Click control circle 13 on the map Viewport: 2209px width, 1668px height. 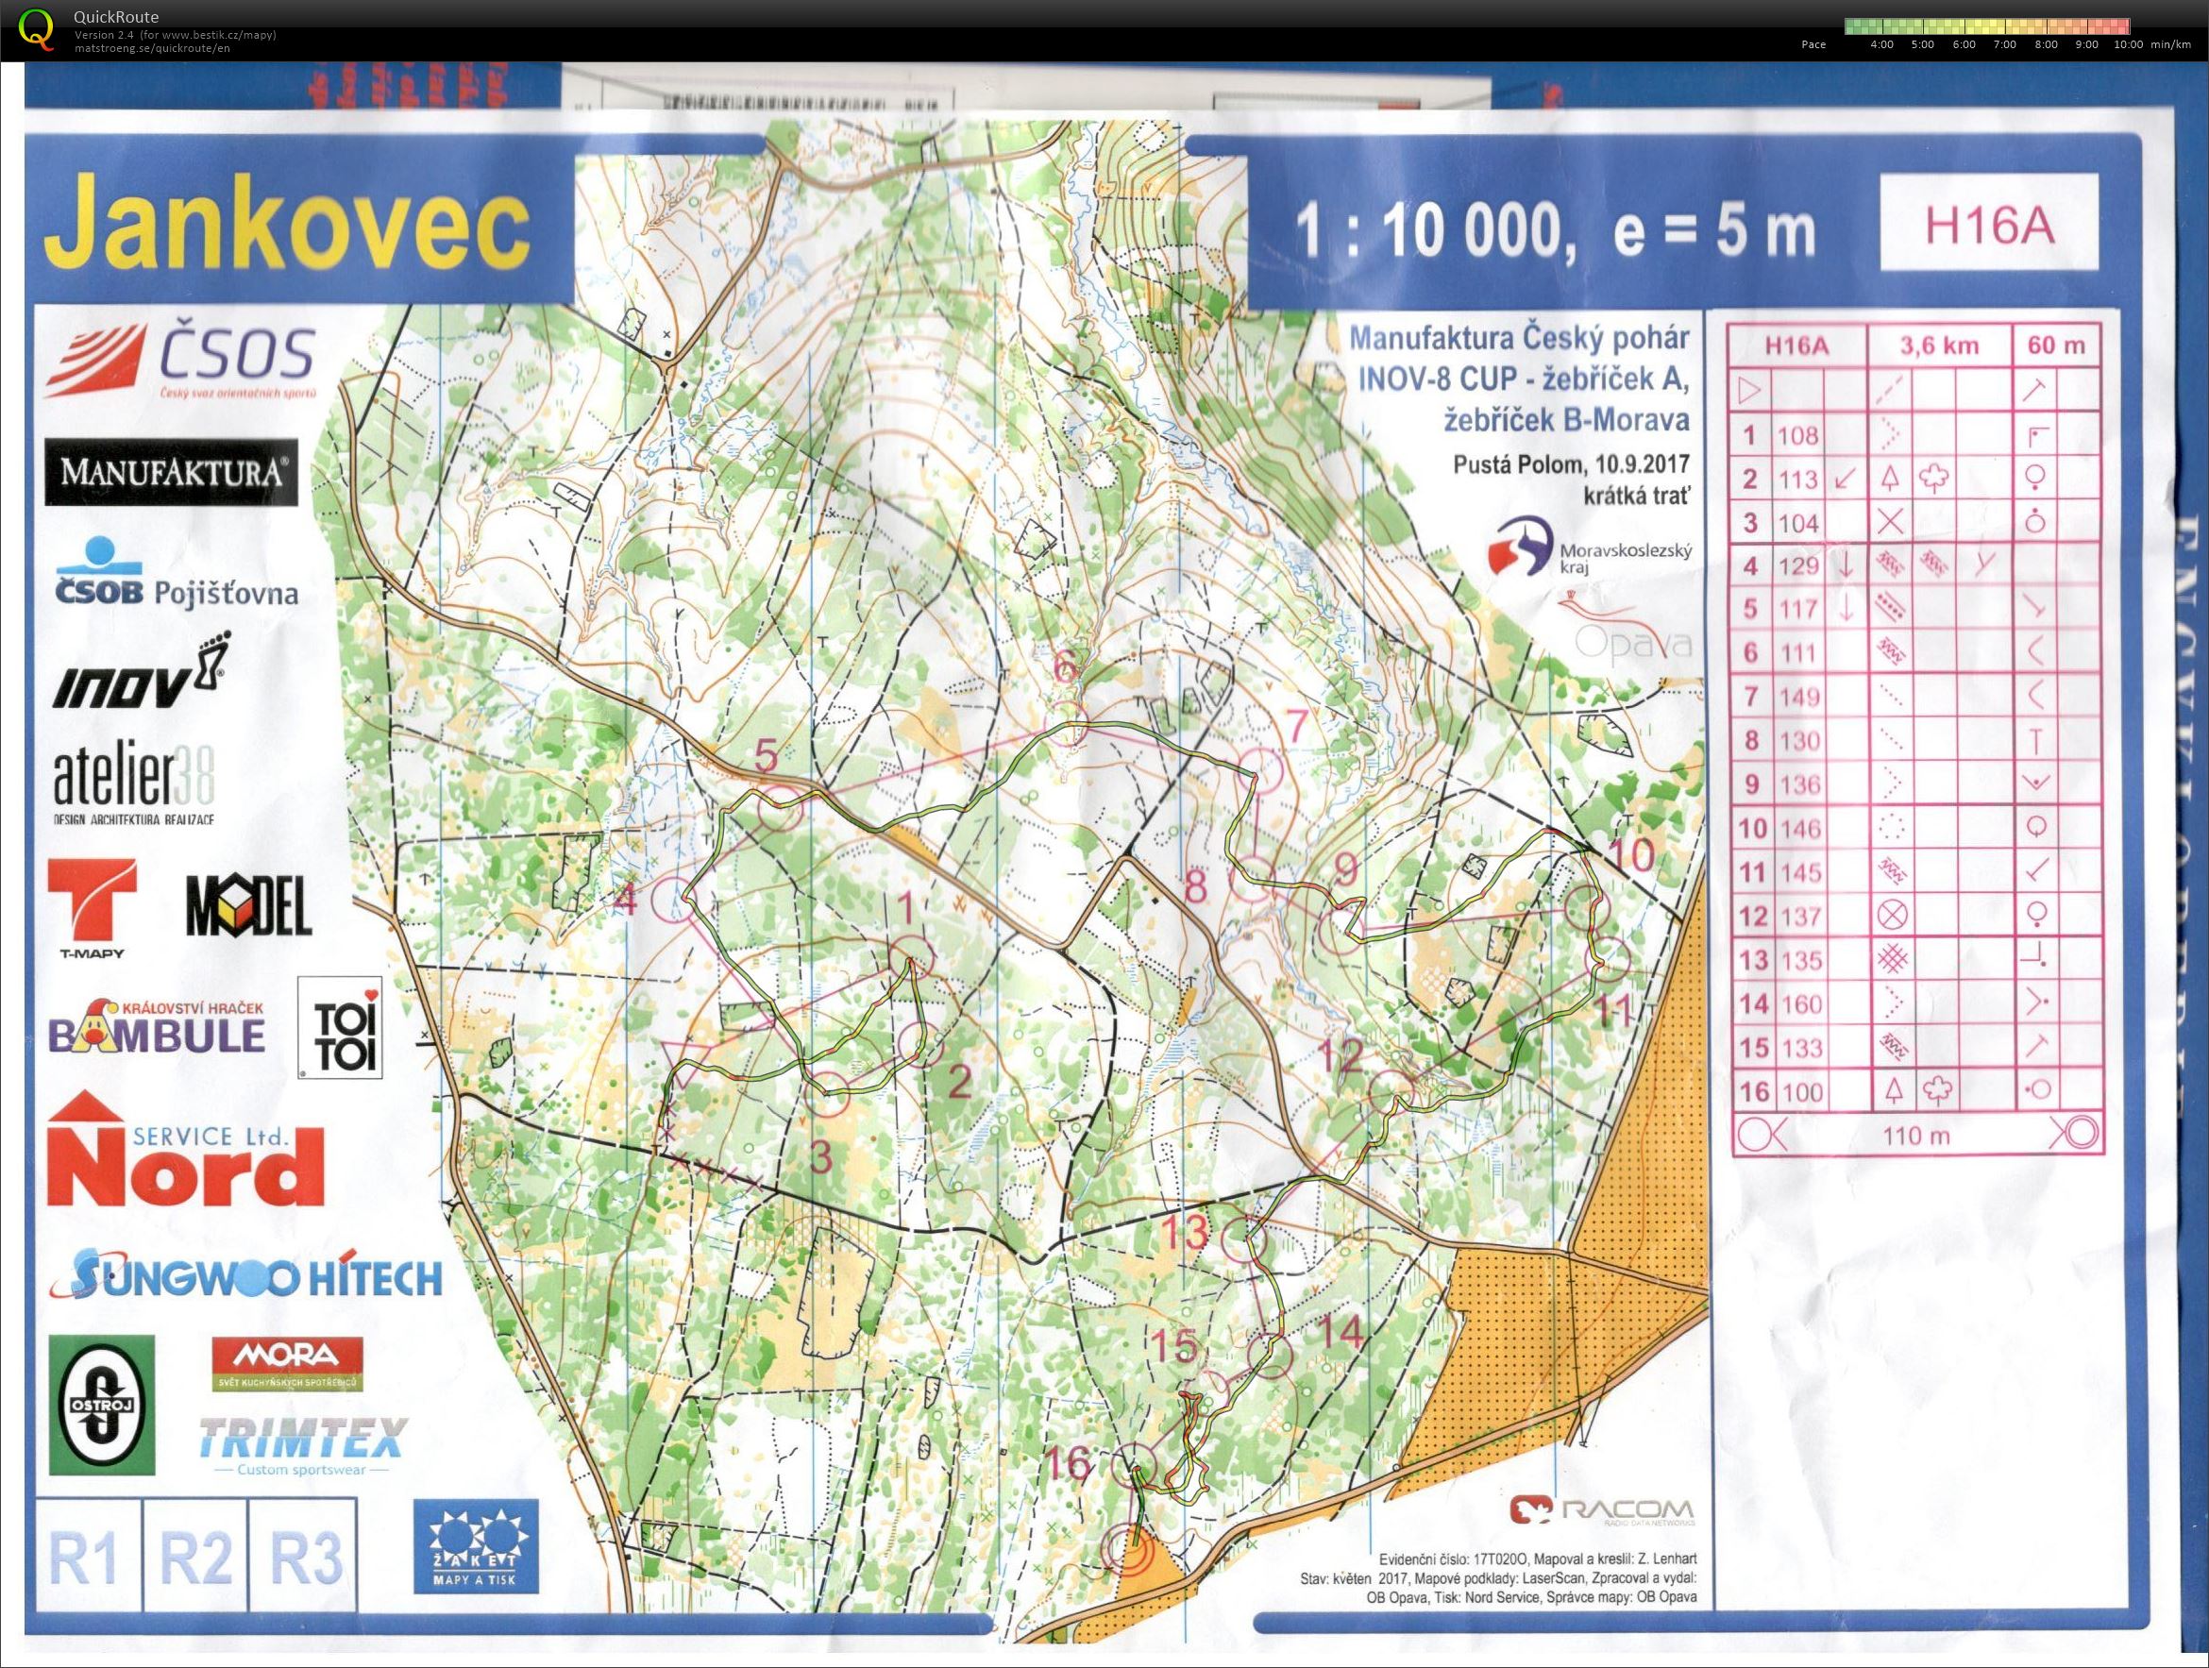(x=1244, y=1241)
